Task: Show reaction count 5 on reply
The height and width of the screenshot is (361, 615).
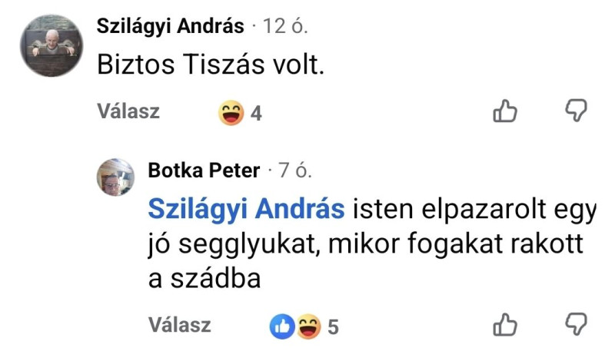Action: pos(333,327)
